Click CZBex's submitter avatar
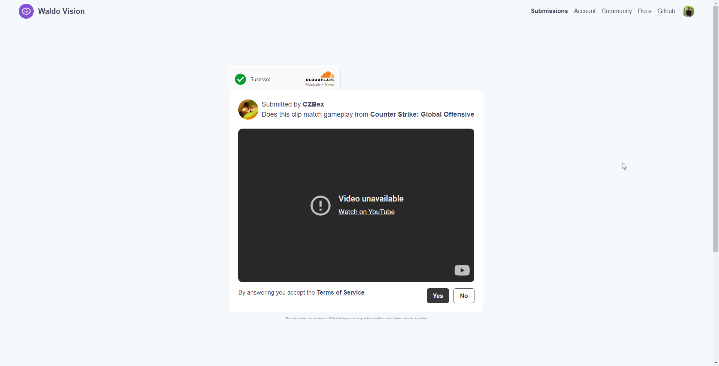The width and height of the screenshot is (719, 366). click(248, 110)
